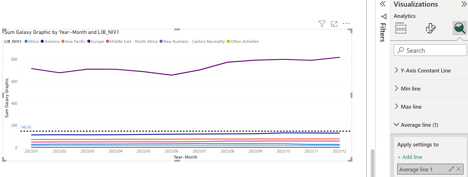Click the canvas vertical scrollbar thumb
This screenshot has width=468, height=177.
(x=373, y=163)
